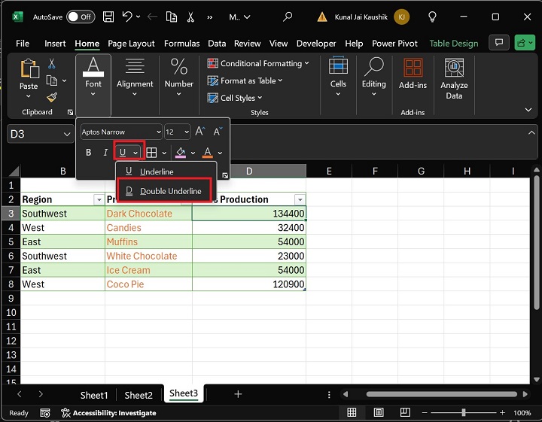The height and width of the screenshot is (422, 542).
Task: Click the Bold formatting icon
Action: coord(88,153)
